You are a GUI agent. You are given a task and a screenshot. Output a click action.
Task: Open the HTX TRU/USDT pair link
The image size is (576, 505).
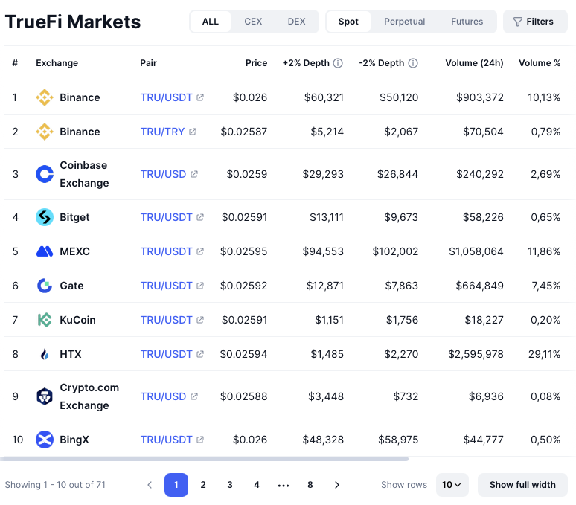(x=166, y=354)
